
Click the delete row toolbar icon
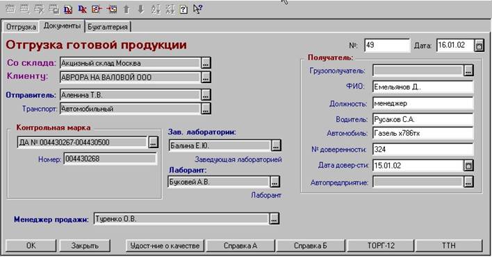[x=25, y=9]
